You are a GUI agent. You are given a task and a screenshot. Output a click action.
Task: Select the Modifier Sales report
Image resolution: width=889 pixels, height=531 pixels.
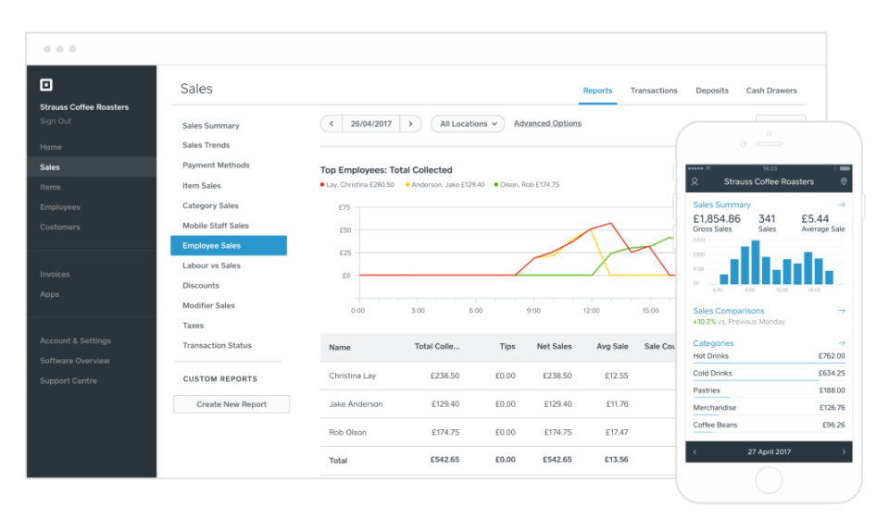coord(208,305)
